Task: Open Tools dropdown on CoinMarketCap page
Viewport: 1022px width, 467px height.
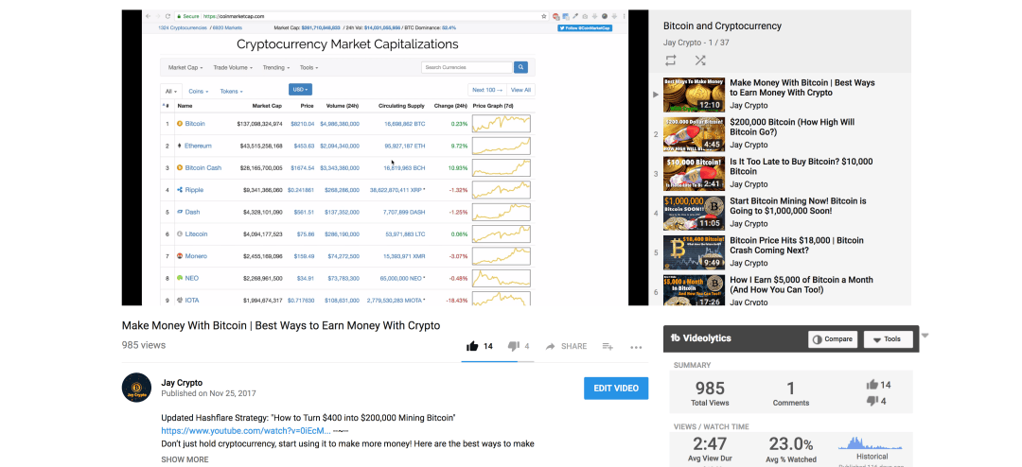Action: click(308, 67)
